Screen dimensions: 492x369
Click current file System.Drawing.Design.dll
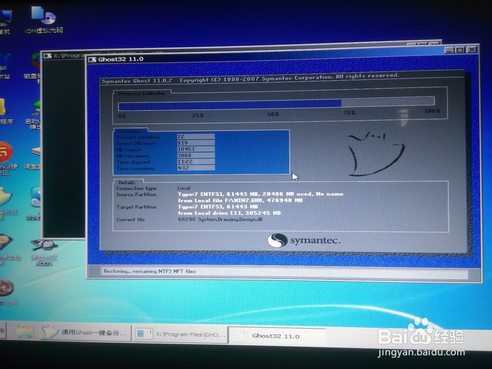pos(220,219)
